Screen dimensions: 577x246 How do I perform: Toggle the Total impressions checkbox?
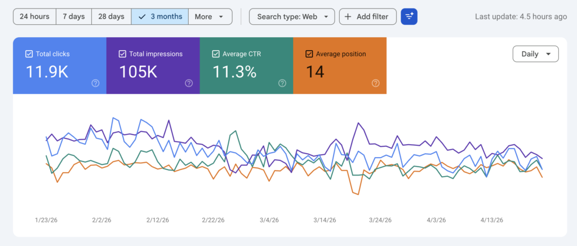click(x=123, y=54)
